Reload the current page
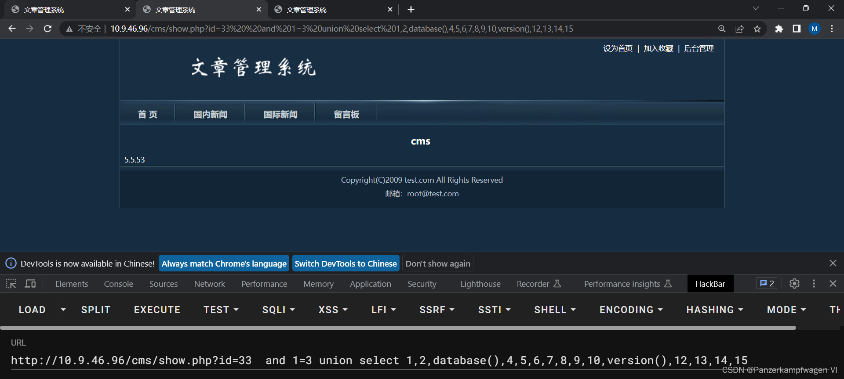Viewport: 844px width, 379px height. tap(47, 29)
